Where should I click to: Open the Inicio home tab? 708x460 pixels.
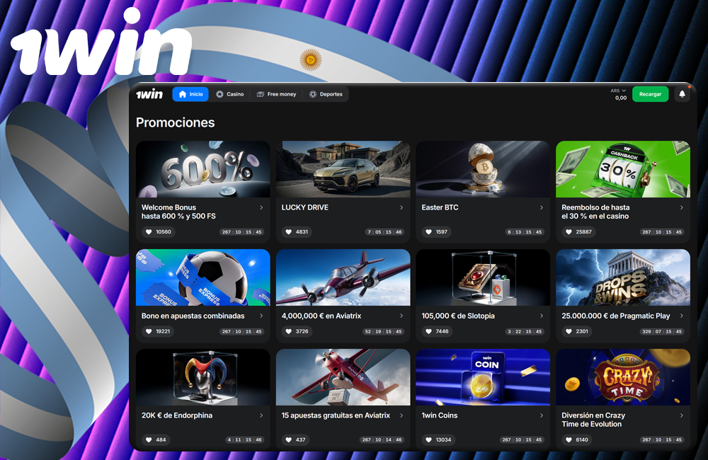(190, 94)
